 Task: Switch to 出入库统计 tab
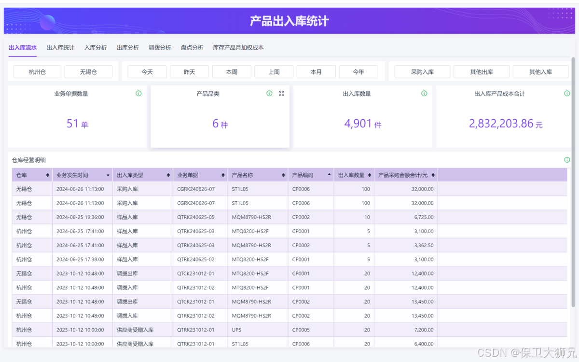(60, 48)
